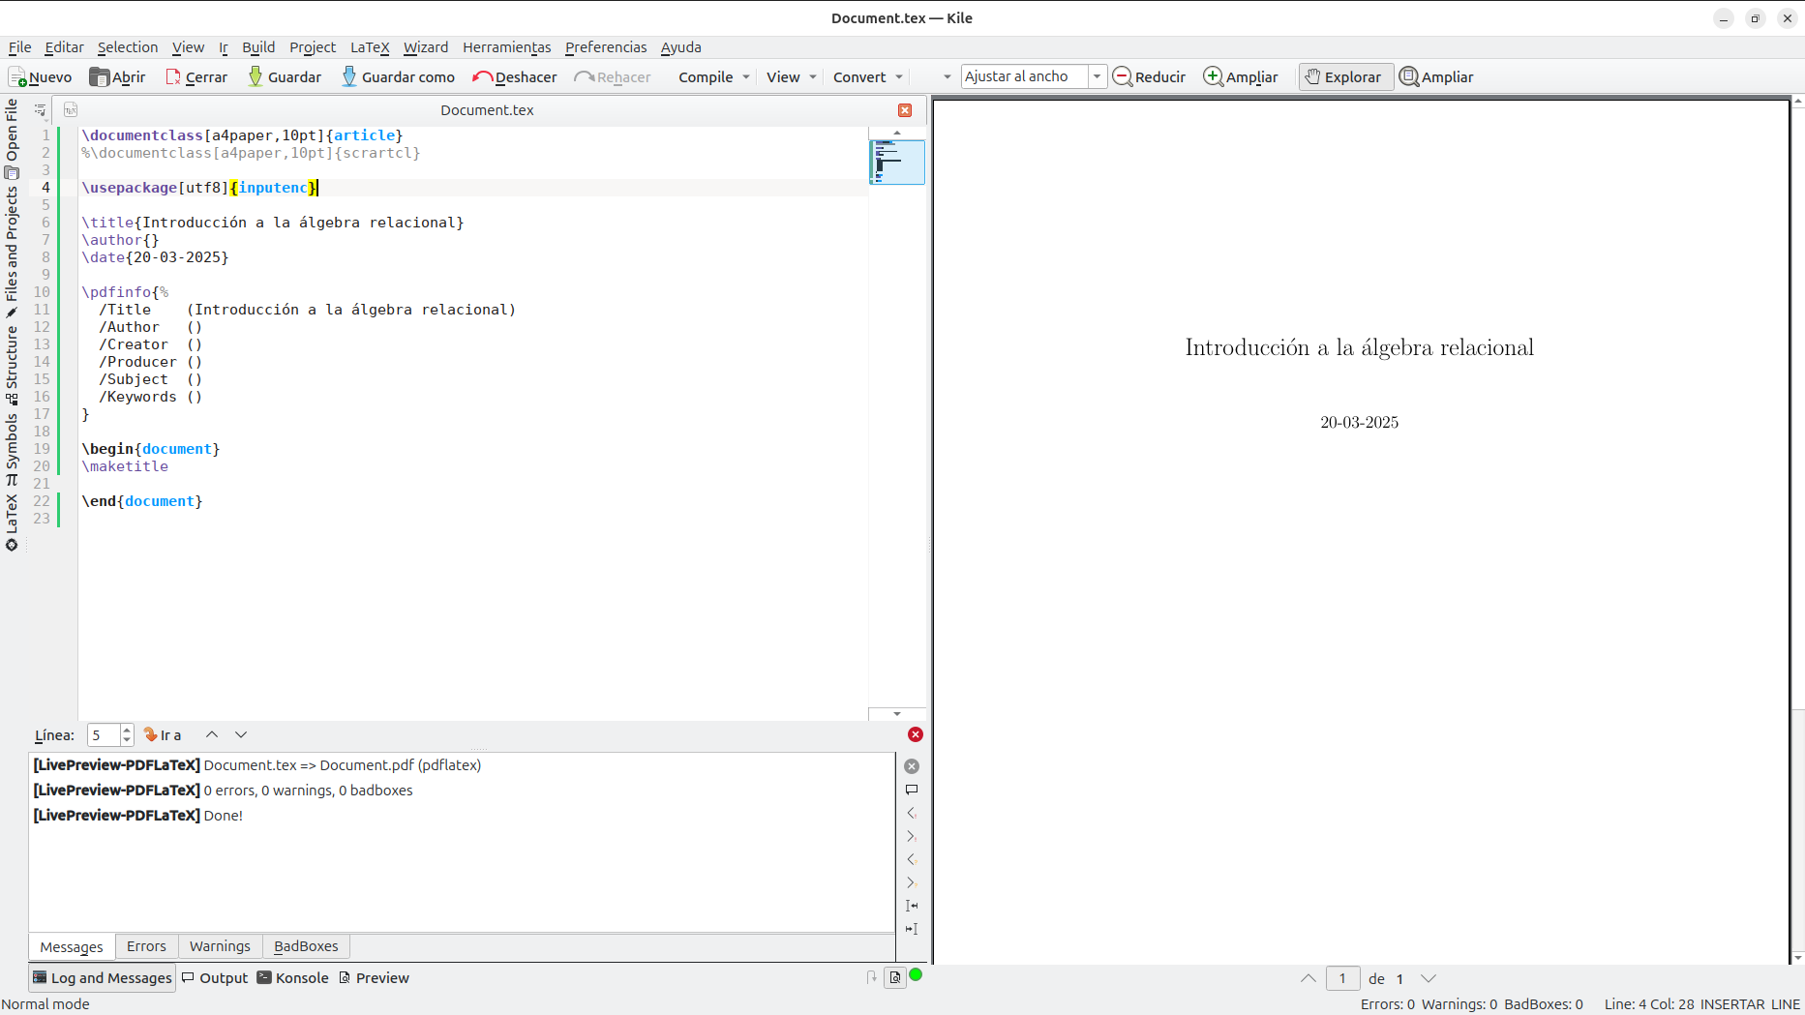Click the PDF page number field
This screenshot has width=1805, height=1015.
[1342, 979]
